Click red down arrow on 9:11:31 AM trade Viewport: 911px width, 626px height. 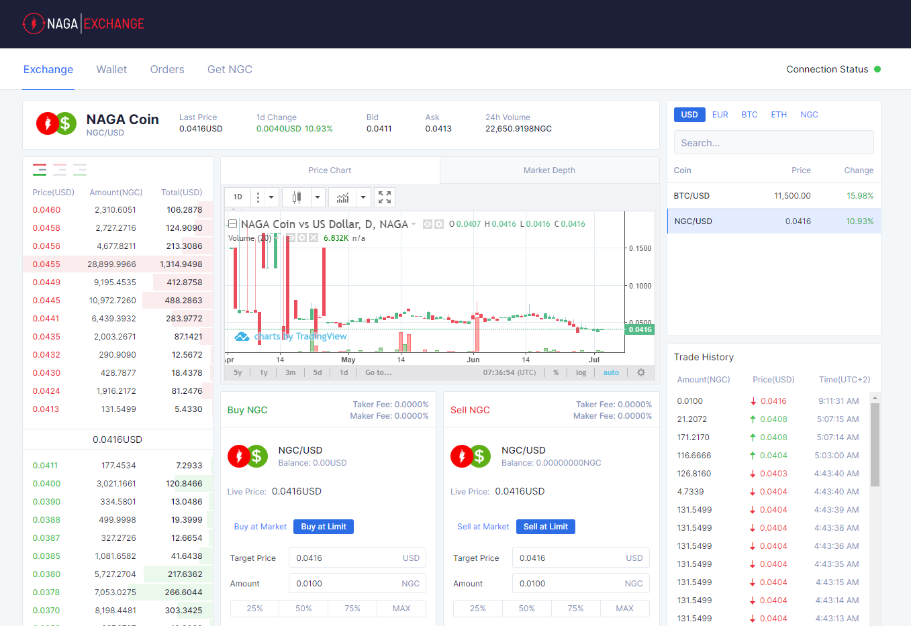pos(753,401)
